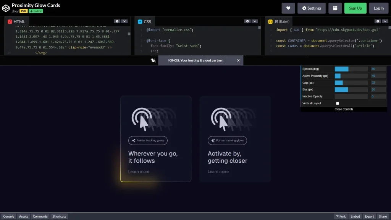The width and height of the screenshot is (391, 220).
Task: Click Learn more on the first card
Action: (x=139, y=171)
